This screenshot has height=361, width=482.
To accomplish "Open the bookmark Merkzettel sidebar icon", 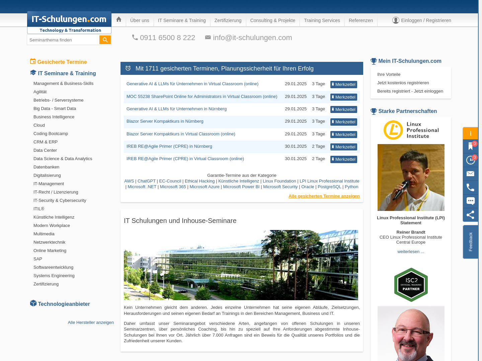I will point(470,146).
